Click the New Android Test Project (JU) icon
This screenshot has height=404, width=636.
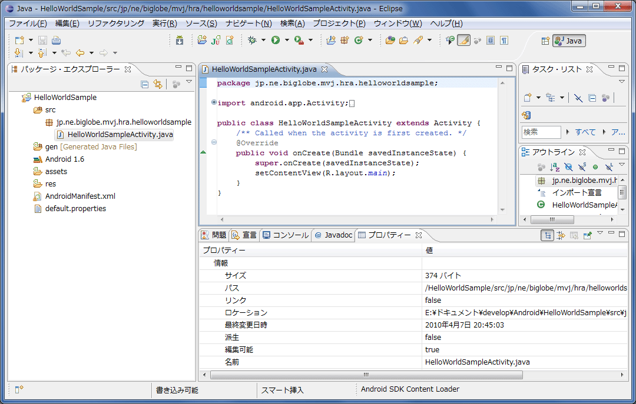pyautogui.click(x=216, y=40)
